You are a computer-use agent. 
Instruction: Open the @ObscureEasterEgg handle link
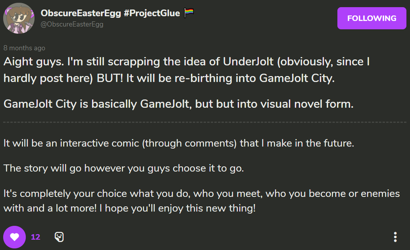(x=72, y=24)
